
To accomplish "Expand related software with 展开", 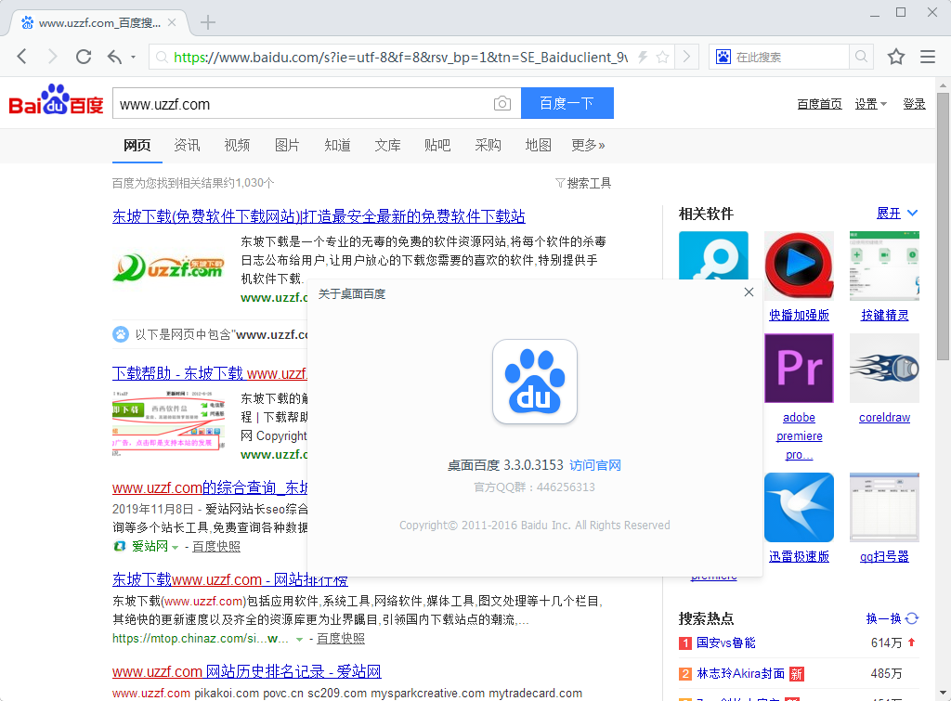I will coord(896,213).
